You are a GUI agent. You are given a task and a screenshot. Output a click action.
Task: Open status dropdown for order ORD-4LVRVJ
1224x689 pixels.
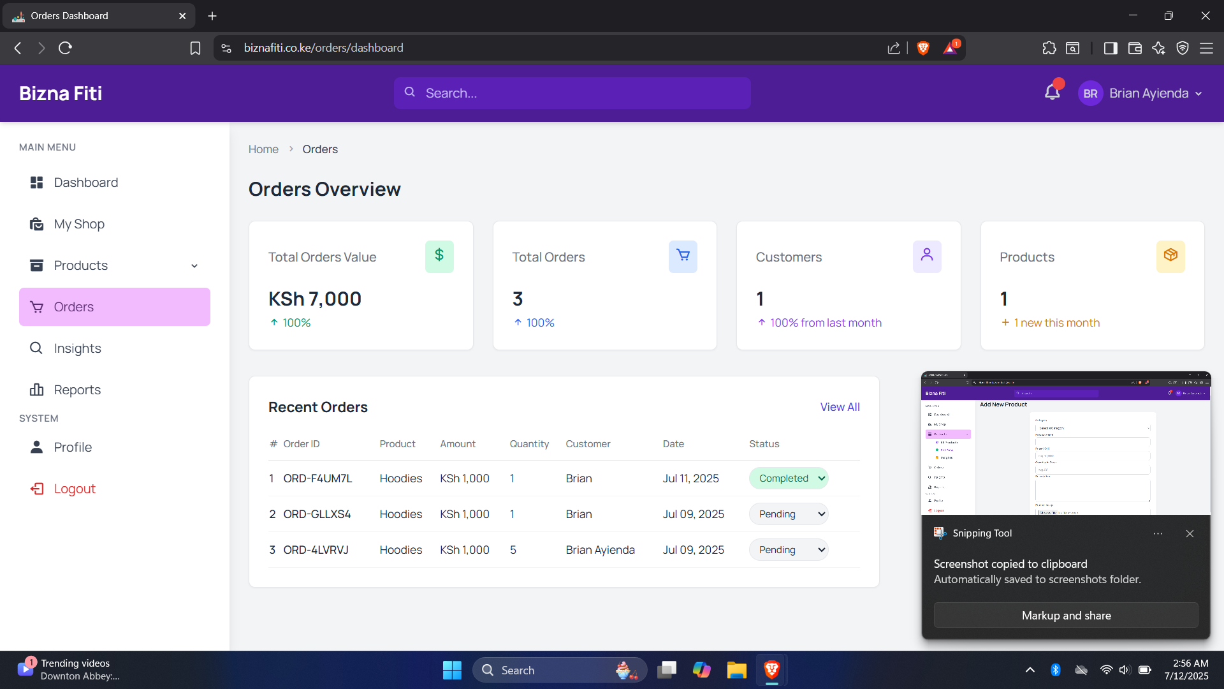pyautogui.click(x=789, y=550)
